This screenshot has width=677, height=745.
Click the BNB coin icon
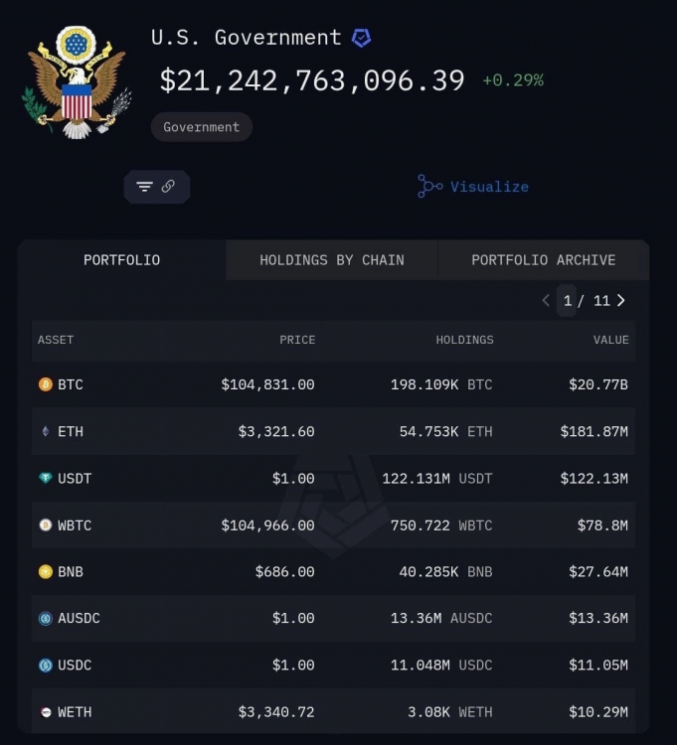click(x=45, y=571)
